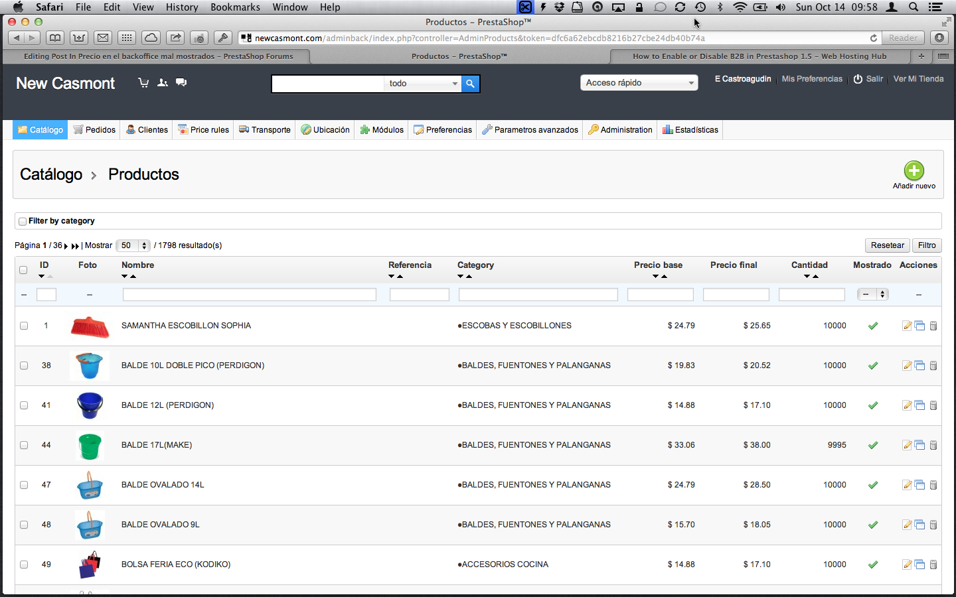
Task: Select the checkbox for product ID 47
Action: click(x=24, y=485)
